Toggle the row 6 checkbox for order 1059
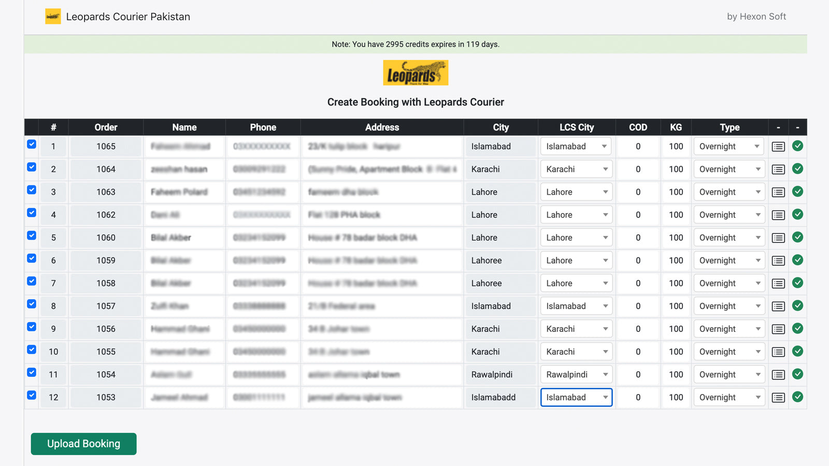The height and width of the screenshot is (466, 829). tap(32, 258)
